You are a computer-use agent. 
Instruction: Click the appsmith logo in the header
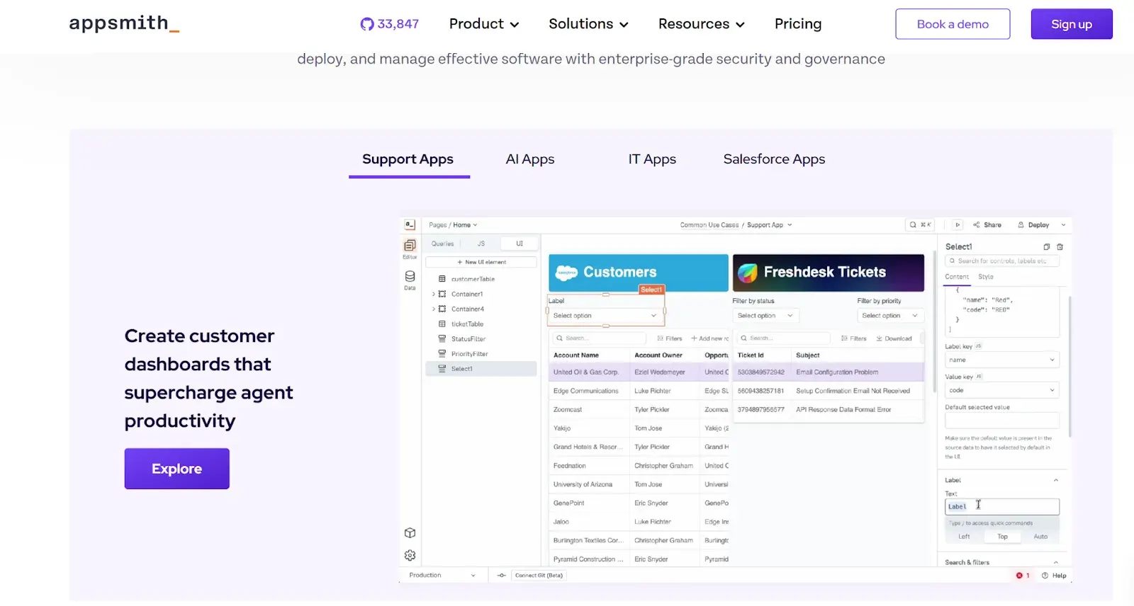point(124,23)
